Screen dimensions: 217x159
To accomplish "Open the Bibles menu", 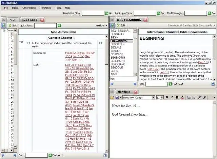I will pos(15,8).
